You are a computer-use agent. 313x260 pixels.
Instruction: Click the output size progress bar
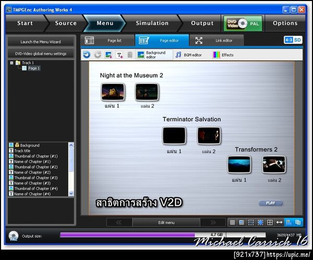coord(163,234)
